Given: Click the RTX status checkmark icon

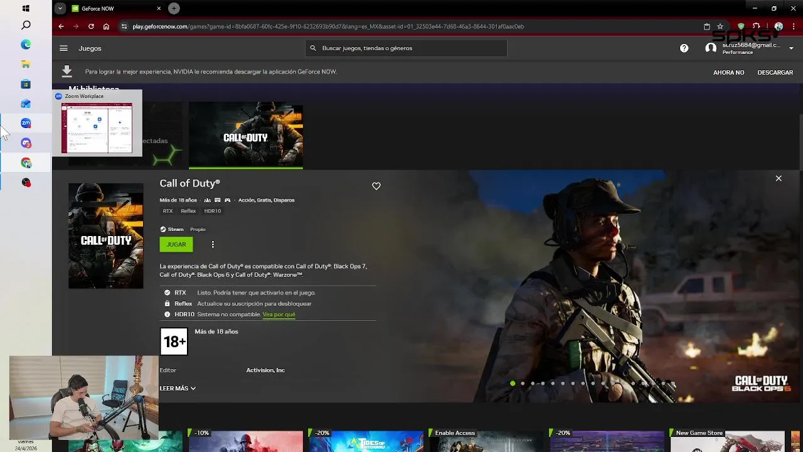Looking at the screenshot, I should (x=167, y=293).
